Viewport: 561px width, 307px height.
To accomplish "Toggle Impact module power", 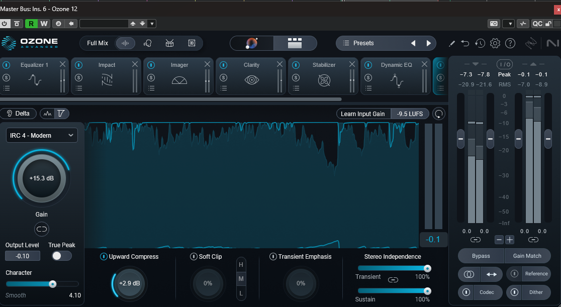I will [x=79, y=65].
